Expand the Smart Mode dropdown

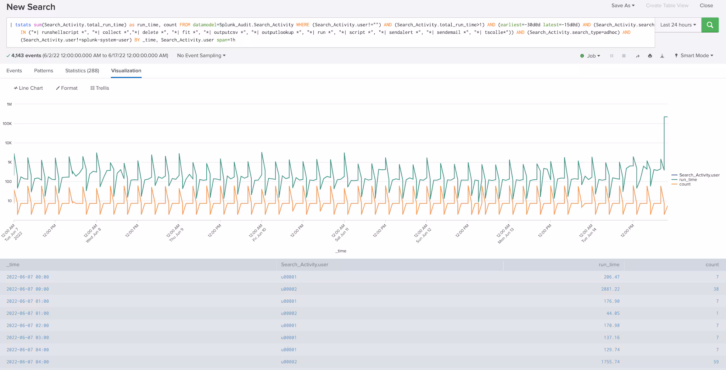coord(694,56)
